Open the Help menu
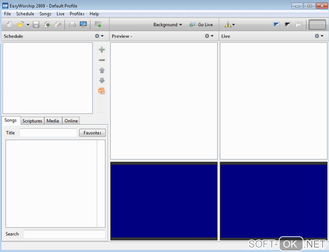The width and height of the screenshot is (329, 252). [x=94, y=14]
